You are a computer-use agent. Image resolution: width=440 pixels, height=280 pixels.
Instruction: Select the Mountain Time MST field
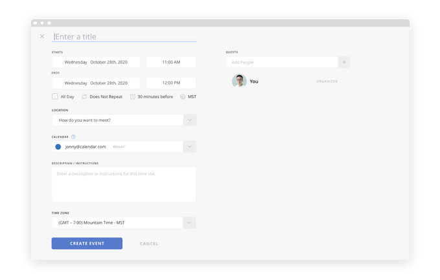click(117, 222)
